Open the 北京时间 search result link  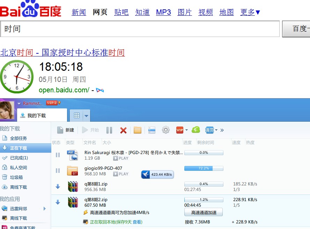62,53
